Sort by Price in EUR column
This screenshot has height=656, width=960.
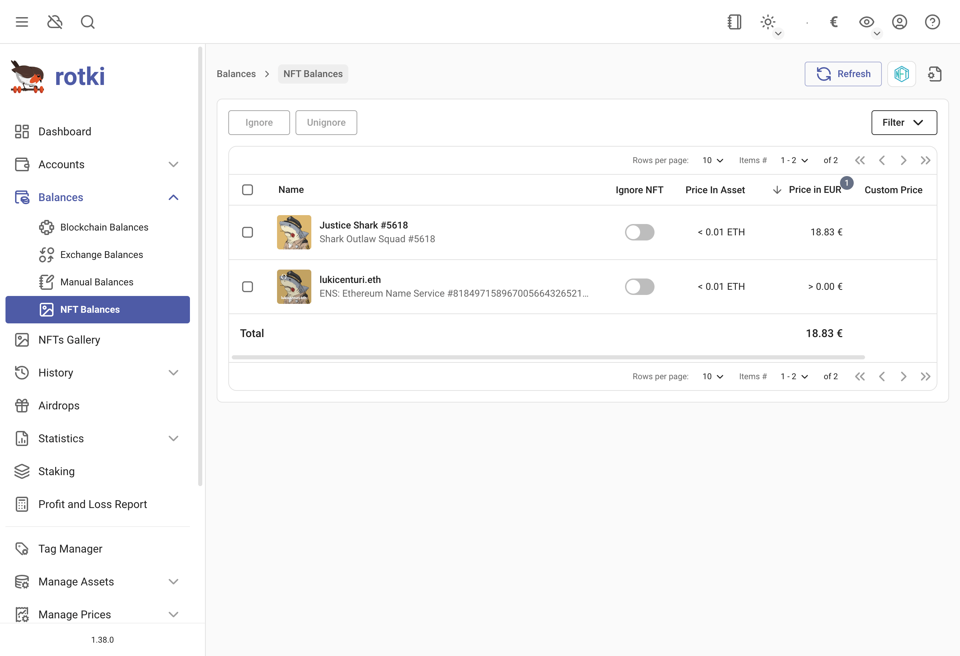pyautogui.click(x=815, y=190)
